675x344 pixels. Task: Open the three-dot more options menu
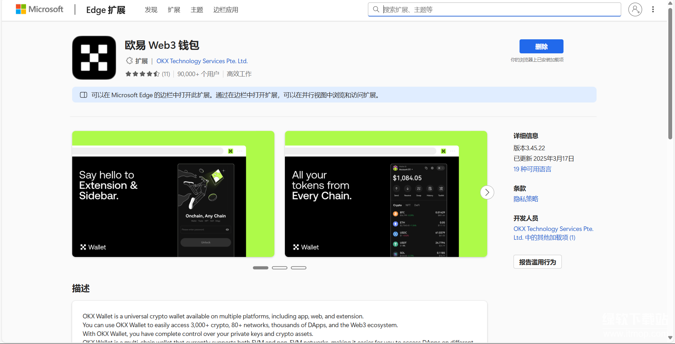click(x=653, y=9)
